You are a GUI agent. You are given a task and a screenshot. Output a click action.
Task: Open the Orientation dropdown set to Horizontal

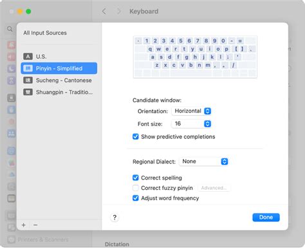click(x=191, y=111)
